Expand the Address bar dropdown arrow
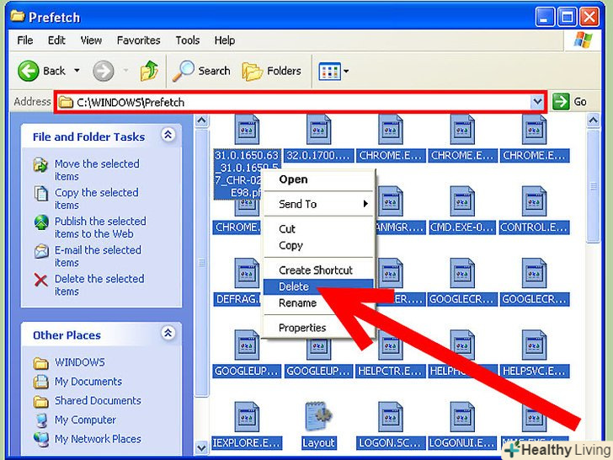613x460 pixels. (537, 102)
